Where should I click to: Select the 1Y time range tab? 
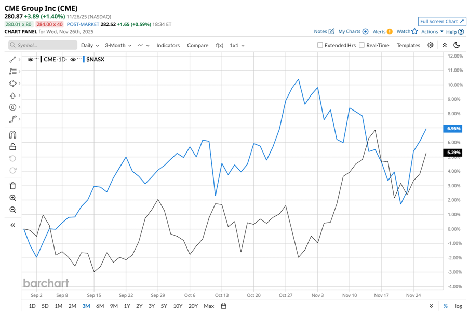[x=127, y=306]
